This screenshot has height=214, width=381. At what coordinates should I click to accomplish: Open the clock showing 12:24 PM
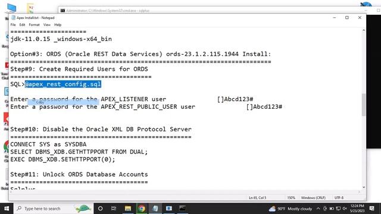click(357, 209)
